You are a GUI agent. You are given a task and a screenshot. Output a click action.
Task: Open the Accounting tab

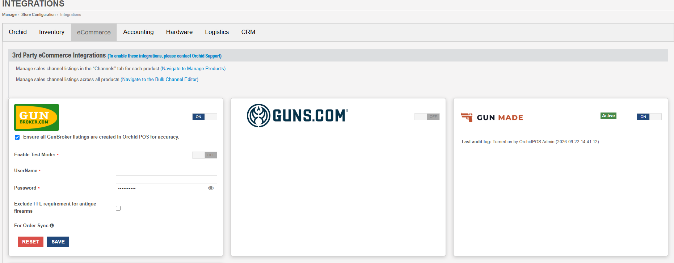pos(138,32)
